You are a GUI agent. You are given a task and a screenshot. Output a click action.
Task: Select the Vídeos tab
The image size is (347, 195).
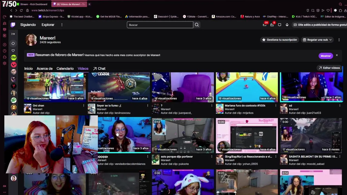pos(83,69)
